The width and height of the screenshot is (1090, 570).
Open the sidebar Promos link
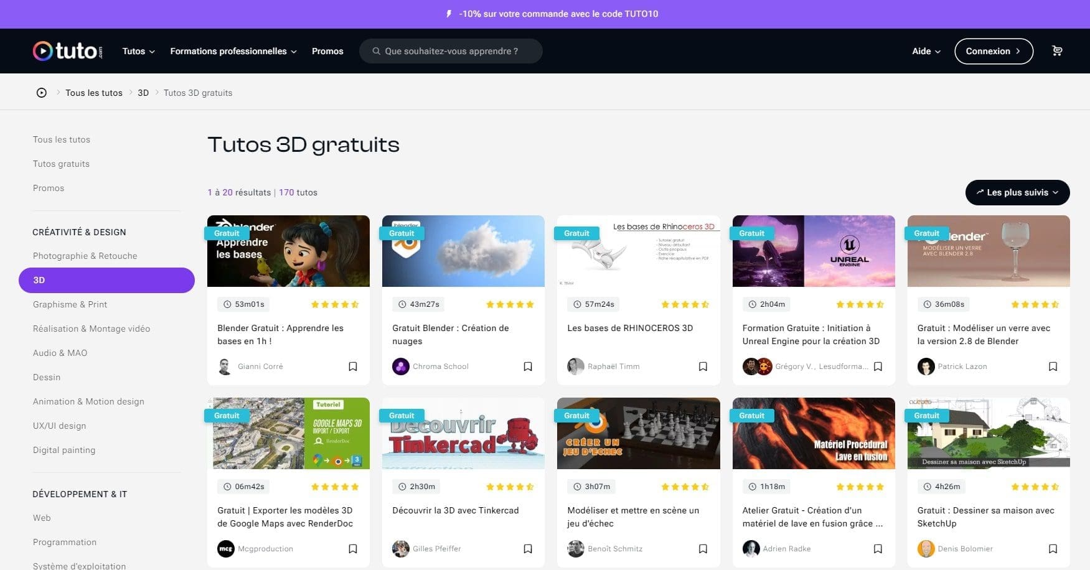point(49,188)
